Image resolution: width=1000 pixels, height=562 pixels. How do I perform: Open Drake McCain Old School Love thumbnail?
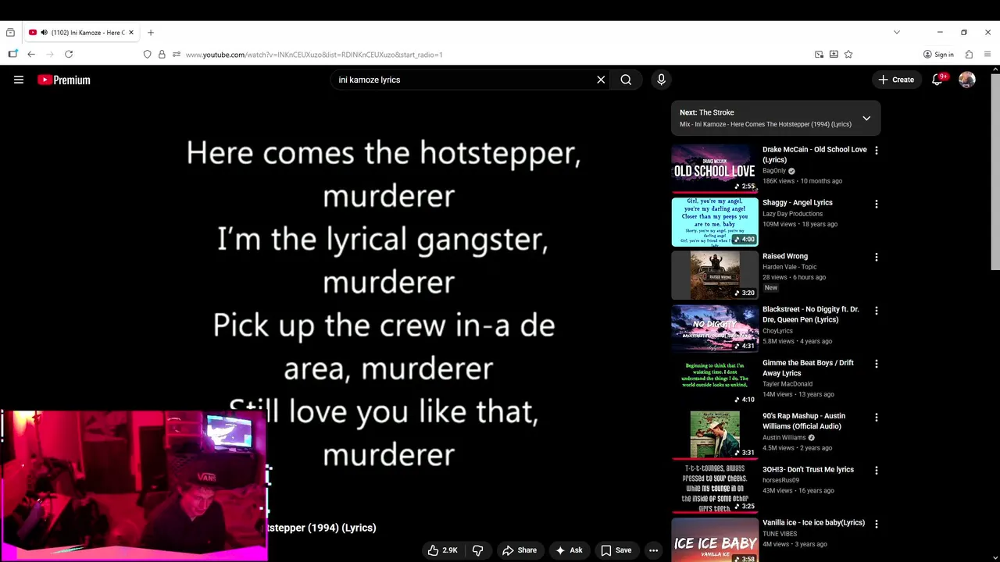point(715,169)
